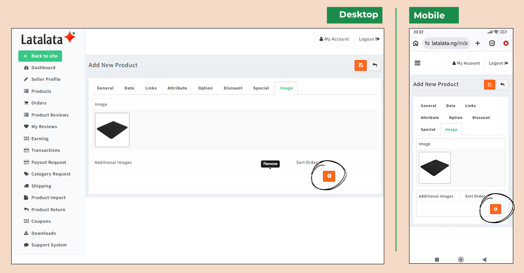Click desktop product image thumbnail
The image size is (524, 273).
112,130
